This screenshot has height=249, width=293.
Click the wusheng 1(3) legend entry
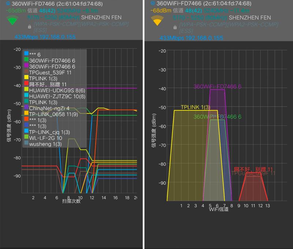[x=43, y=144]
